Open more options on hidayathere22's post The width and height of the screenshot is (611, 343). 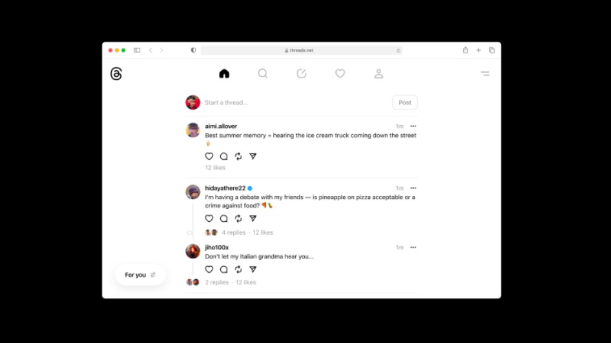pyautogui.click(x=413, y=188)
